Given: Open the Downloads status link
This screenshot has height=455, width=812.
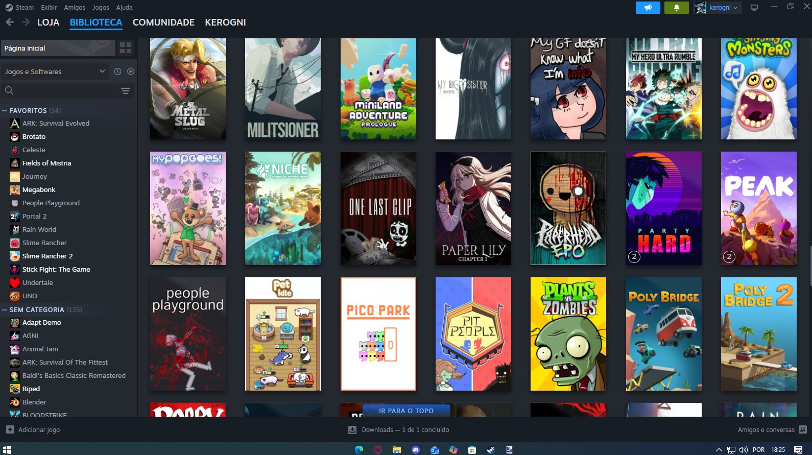Looking at the screenshot, I should coord(405,430).
